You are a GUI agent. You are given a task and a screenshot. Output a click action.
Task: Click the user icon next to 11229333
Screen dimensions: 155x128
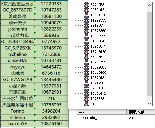tap(86, 20)
